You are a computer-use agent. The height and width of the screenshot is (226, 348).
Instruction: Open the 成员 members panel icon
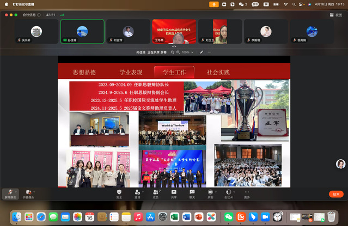coord(155,192)
